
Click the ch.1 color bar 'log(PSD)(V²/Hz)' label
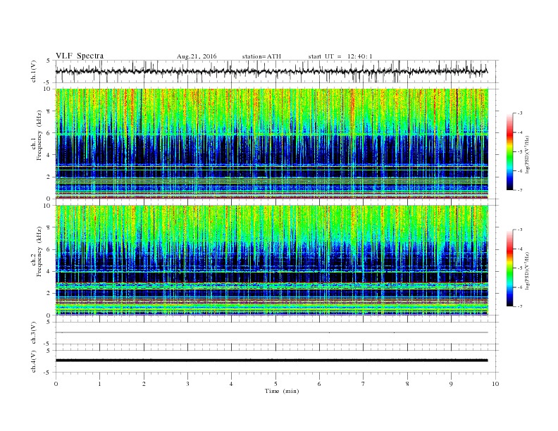click(527, 155)
